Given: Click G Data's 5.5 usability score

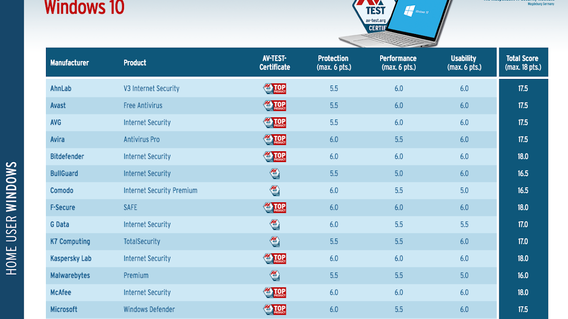Looking at the screenshot, I should (464, 224).
